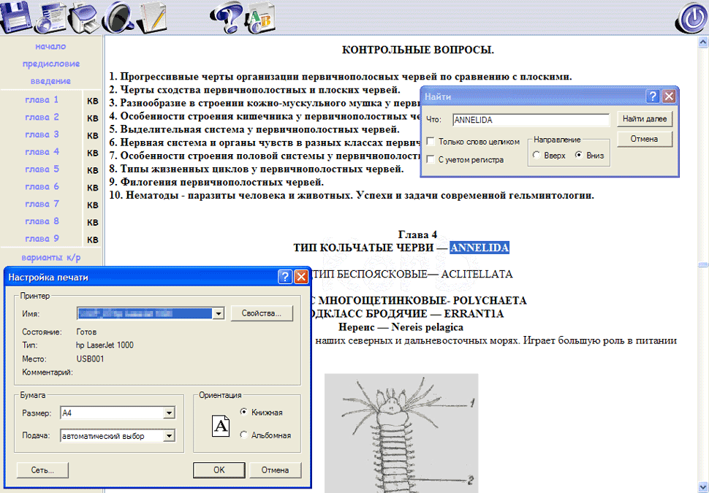Click document scrollbar up arrow
The height and width of the screenshot is (493, 709).
702,42
